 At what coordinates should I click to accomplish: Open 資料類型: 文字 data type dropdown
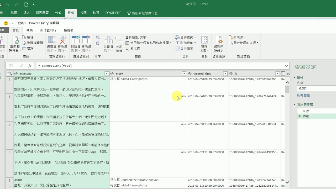click(137, 38)
